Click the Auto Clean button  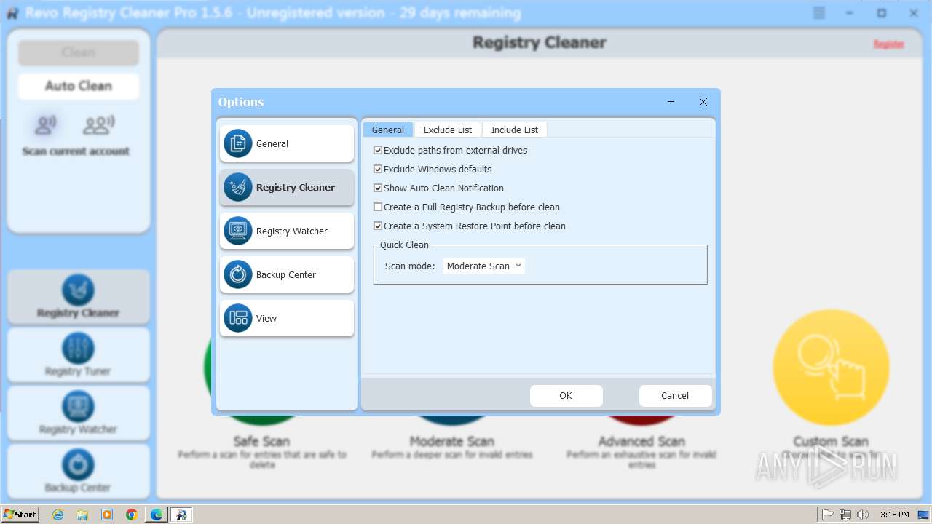[79, 86]
